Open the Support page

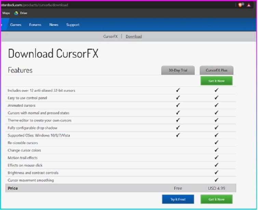[72, 25]
